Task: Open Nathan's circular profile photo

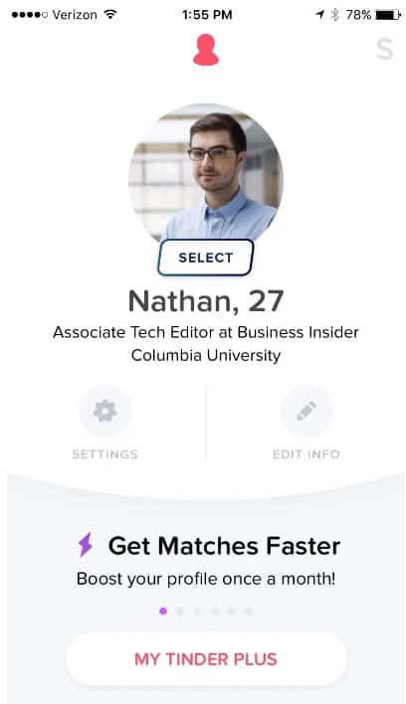Action: click(x=206, y=175)
